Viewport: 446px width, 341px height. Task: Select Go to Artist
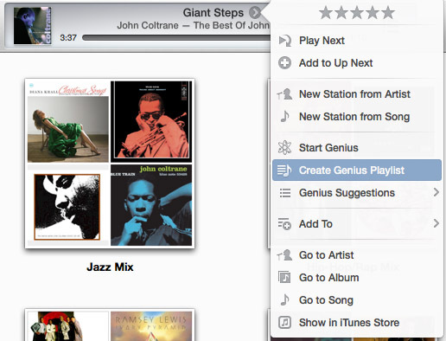tap(357, 255)
